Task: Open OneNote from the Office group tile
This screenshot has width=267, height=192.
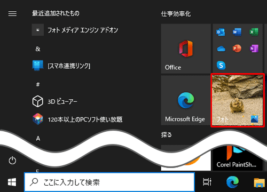Action: pos(254,49)
